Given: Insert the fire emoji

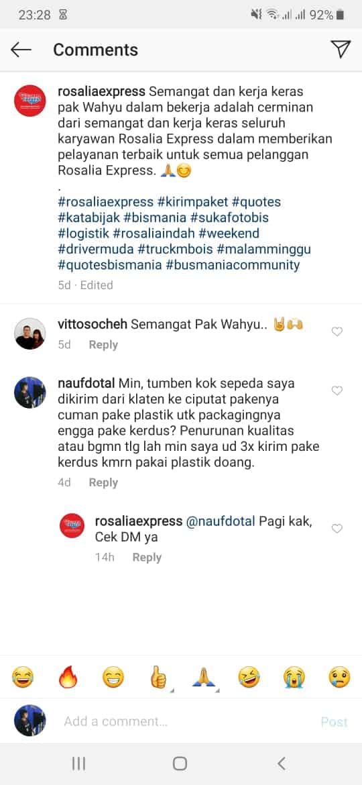Looking at the screenshot, I should (66, 678).
